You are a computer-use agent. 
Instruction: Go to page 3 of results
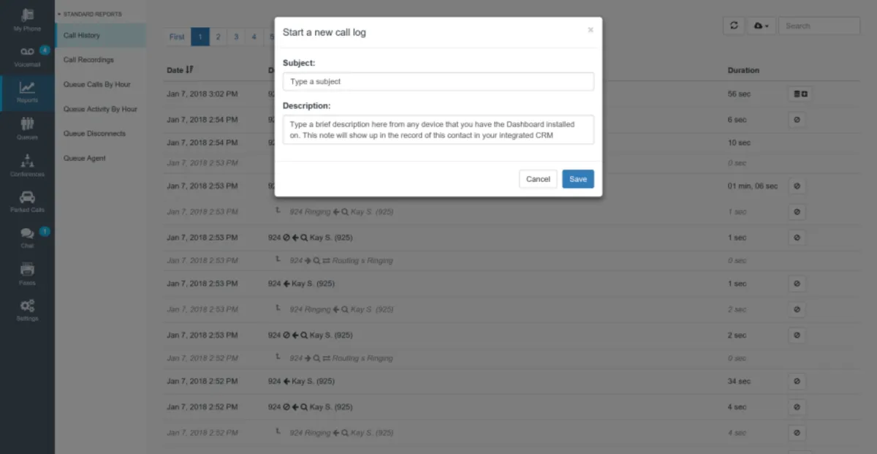[x=236, y=37]
